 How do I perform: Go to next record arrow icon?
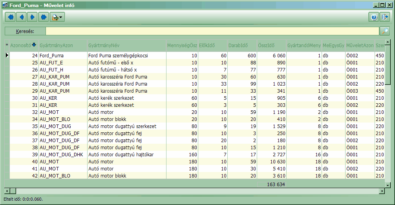click(33, 17)
